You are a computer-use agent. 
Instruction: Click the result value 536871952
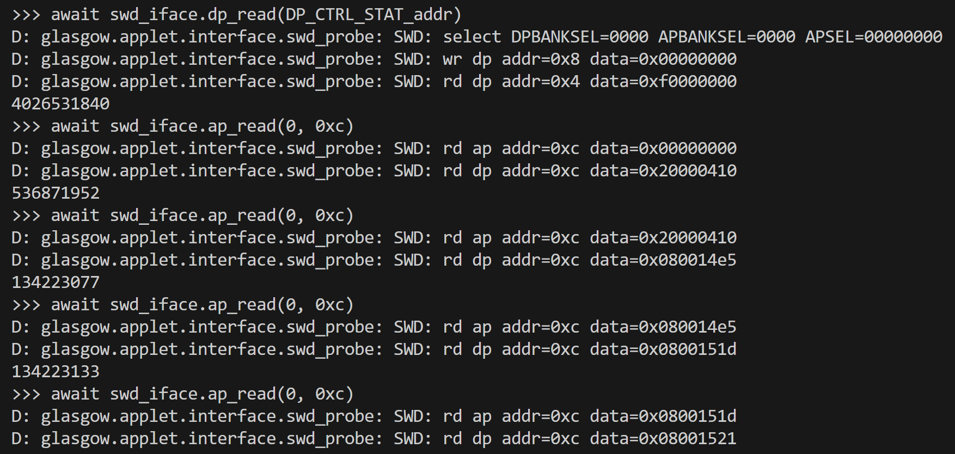[x=56, y=193]
